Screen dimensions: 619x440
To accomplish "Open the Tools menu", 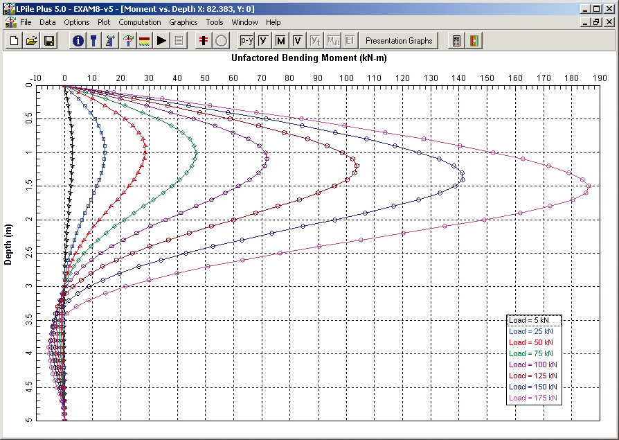I will coord(215,22).
